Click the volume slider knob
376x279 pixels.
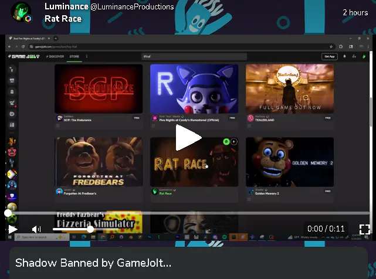point(90,229)
